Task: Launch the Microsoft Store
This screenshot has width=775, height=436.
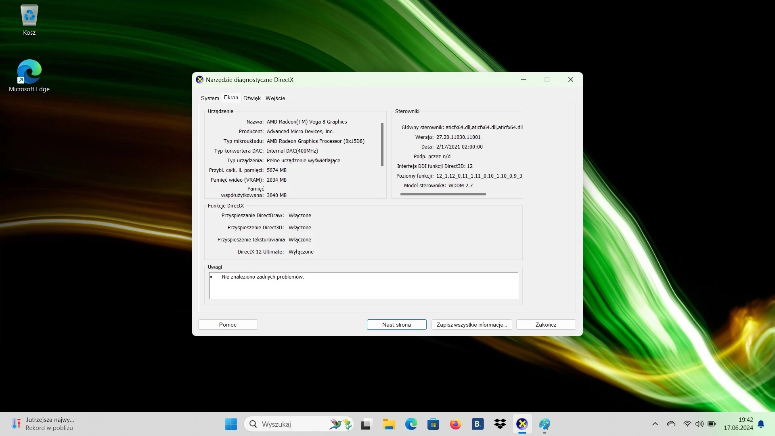Action: click(x=433, y=424)
